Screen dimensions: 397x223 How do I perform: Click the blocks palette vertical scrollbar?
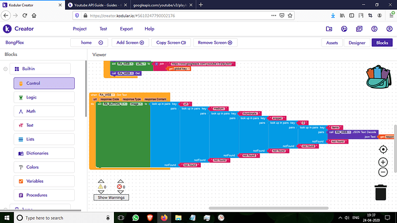(x=86, y=89)
